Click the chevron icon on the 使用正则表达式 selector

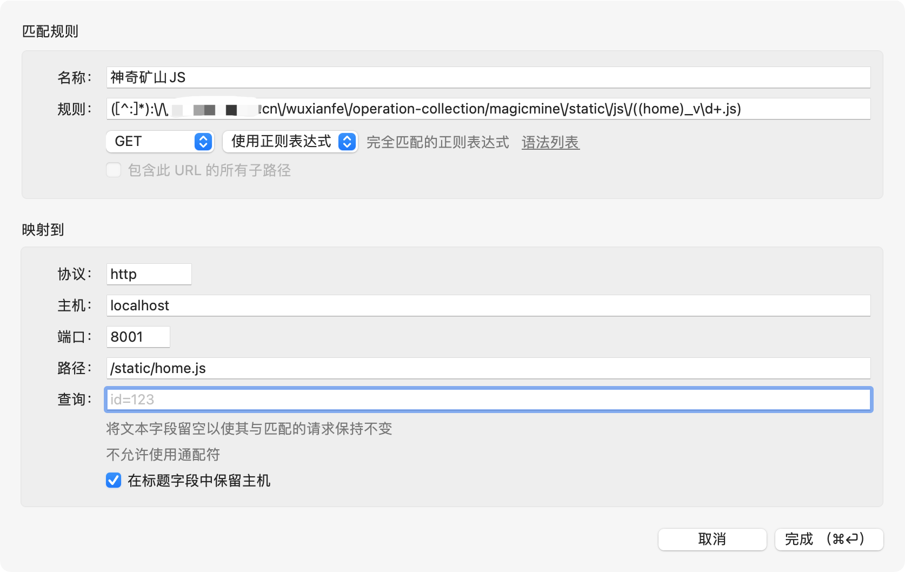coord(348,142)
